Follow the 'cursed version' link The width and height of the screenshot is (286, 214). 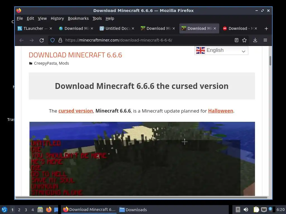76,111
